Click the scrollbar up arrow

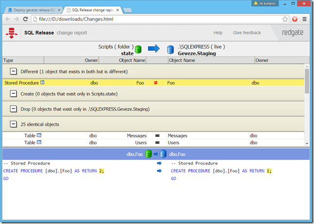pos(307,66)
